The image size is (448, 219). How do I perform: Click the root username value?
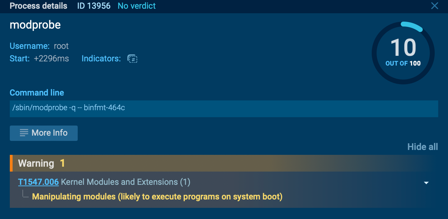pyautogui.click(x=61, y=46)
